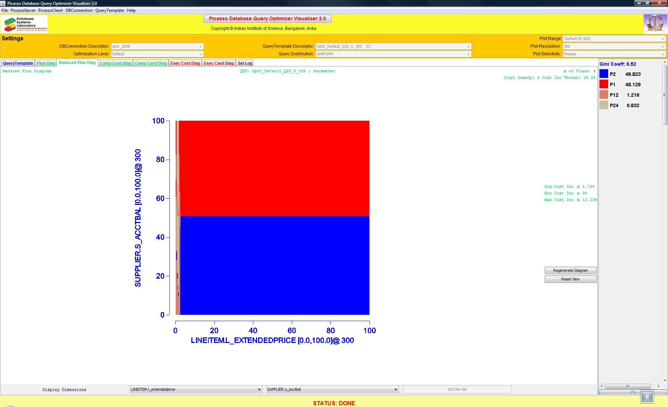Click the blue P2 plan swatch

point(604,74)
